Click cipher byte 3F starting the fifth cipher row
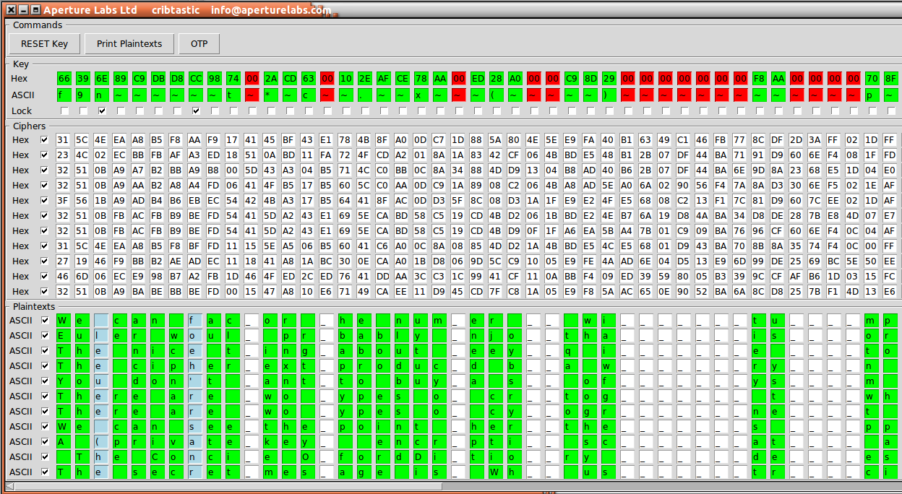902x494 pixels. coord(63,200)
